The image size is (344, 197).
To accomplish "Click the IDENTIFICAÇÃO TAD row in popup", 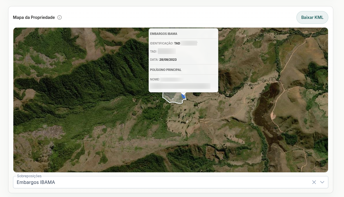I will coord(174,43).
